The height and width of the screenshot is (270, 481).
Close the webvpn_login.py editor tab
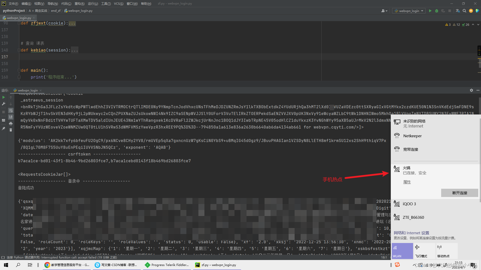pyautogui.click(x=34, y=18)
